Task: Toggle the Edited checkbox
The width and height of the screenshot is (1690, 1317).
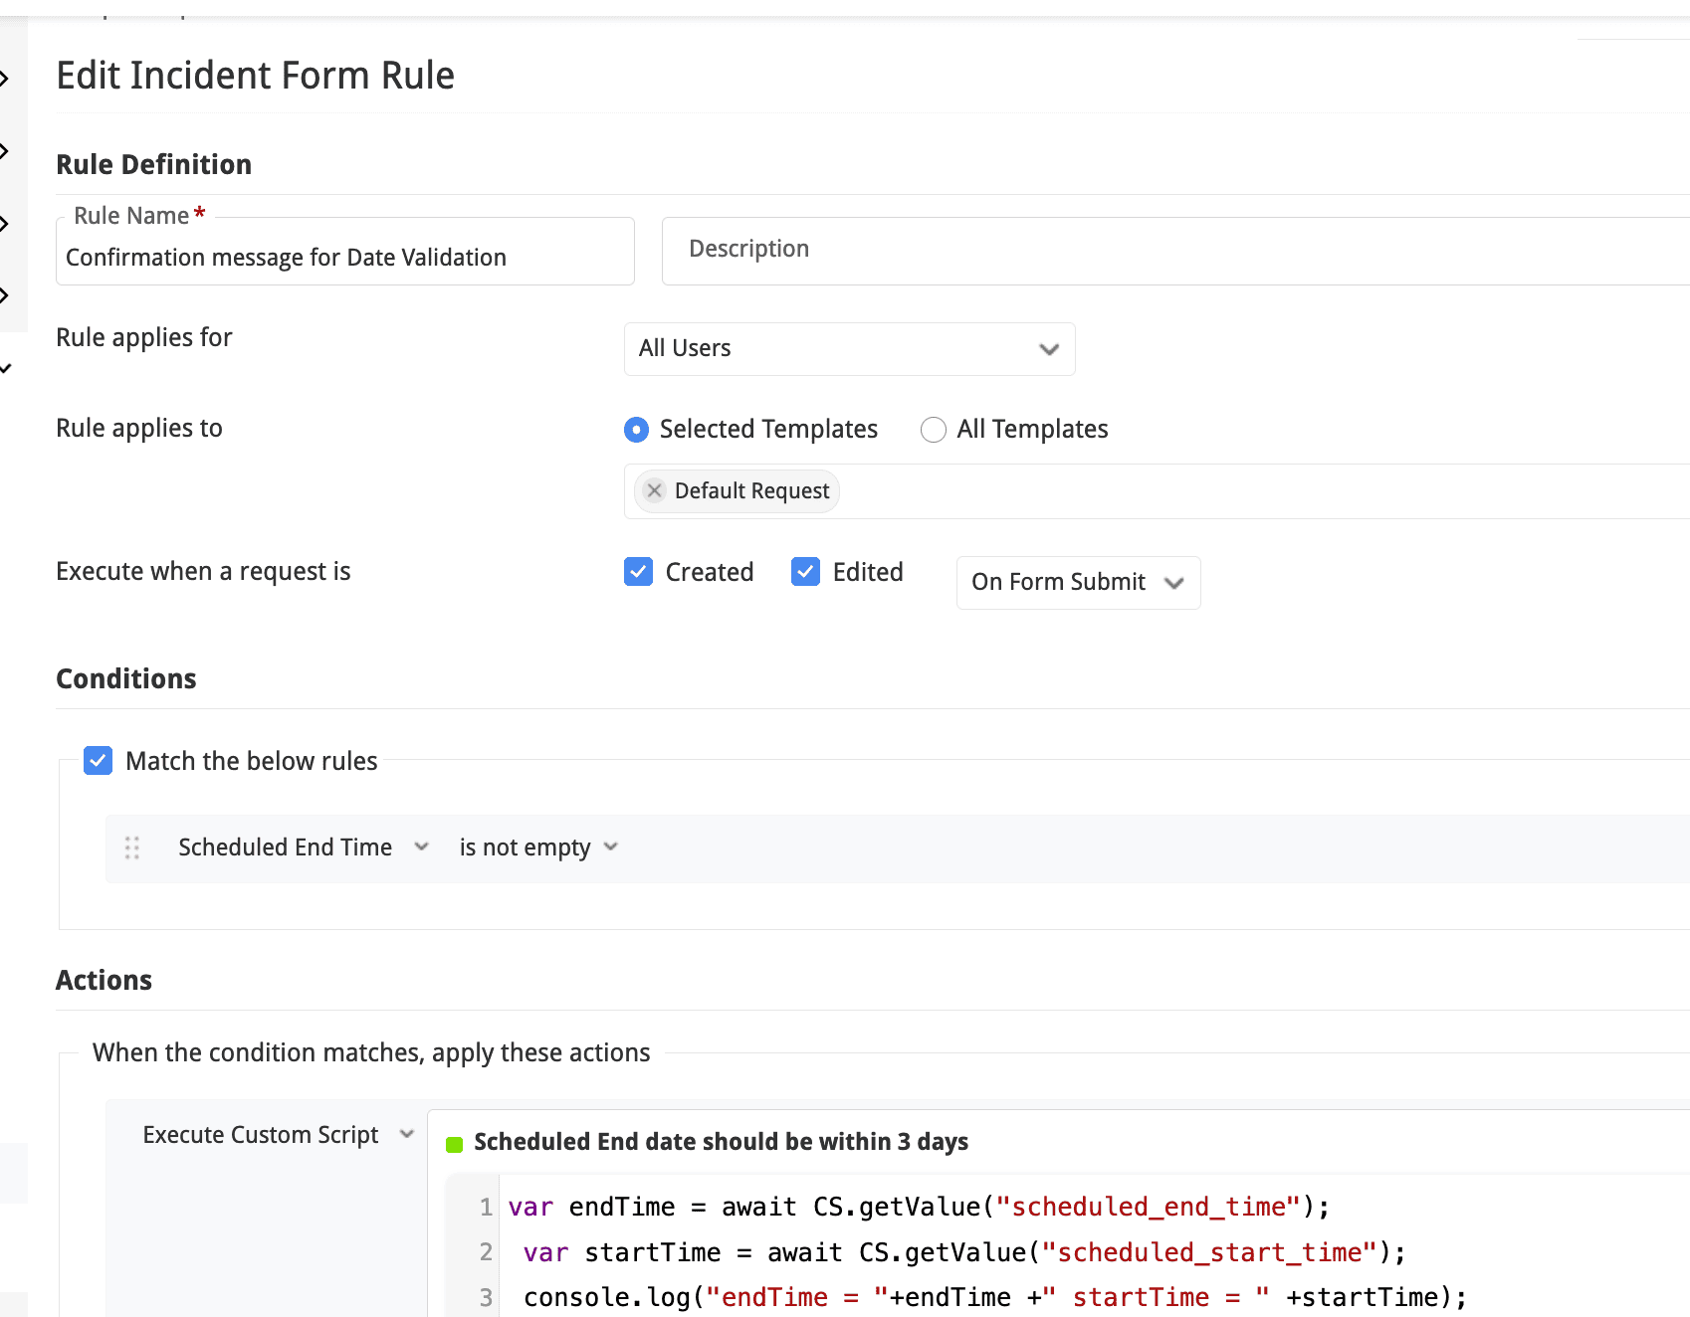Action: pyautogui.click(x=805, y=572)
